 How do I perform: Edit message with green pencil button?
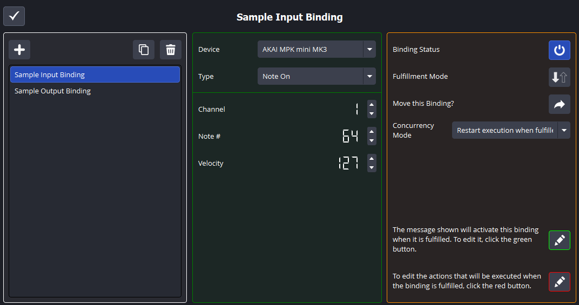(559, 240)
